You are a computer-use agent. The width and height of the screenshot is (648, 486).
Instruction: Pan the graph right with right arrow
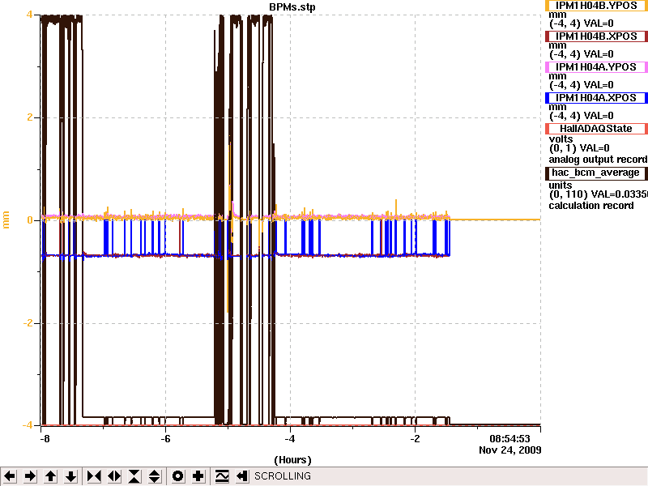pyautogui.click(x=30, y=476)
